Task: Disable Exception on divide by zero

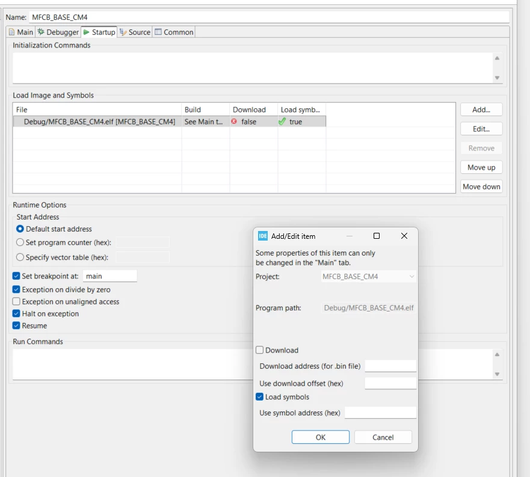Action: (x=16, y=289)
